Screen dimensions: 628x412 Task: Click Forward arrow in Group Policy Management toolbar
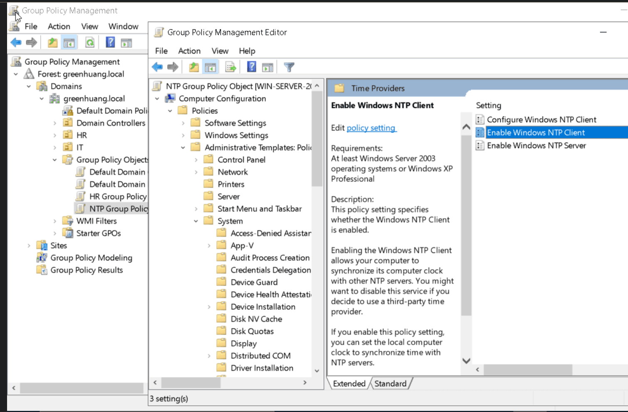32,42
